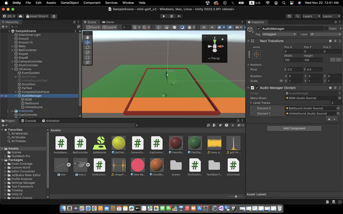This screenshot has height=214, width=343.
Task: Select the Transform tool in Scene
Action: [x=87, y=63]
